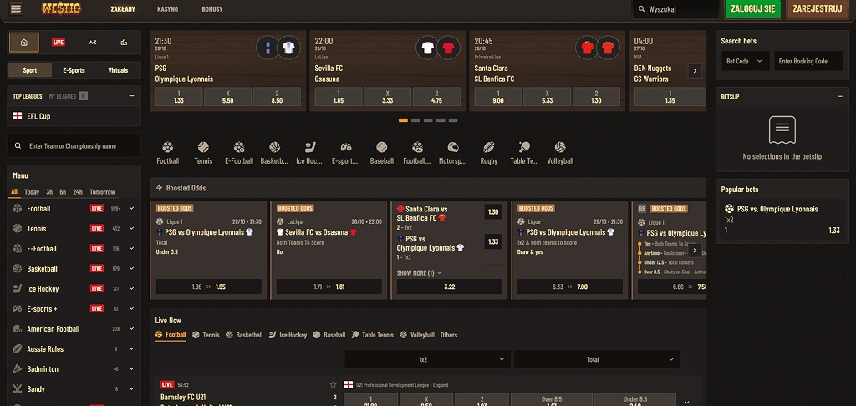The height and width of the screenshot is (406, 856).
Task: Click the team or championship search field
Action: point(74,146)
